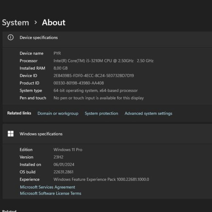Click the Pen and touch label
The image size is (212, 212).
pyautogui.click(x=33, y=98)
